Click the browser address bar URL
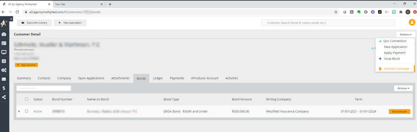The image size is (417, 132). click(65, 11)
